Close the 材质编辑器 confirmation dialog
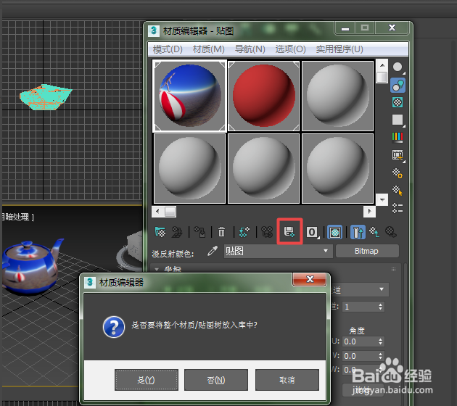Screen dimensions: 457x406 (310, 280)
